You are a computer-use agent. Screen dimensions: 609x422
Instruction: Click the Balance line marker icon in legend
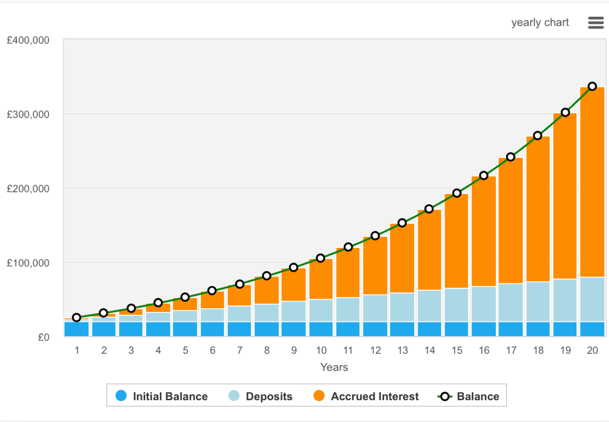coord(445,397)
